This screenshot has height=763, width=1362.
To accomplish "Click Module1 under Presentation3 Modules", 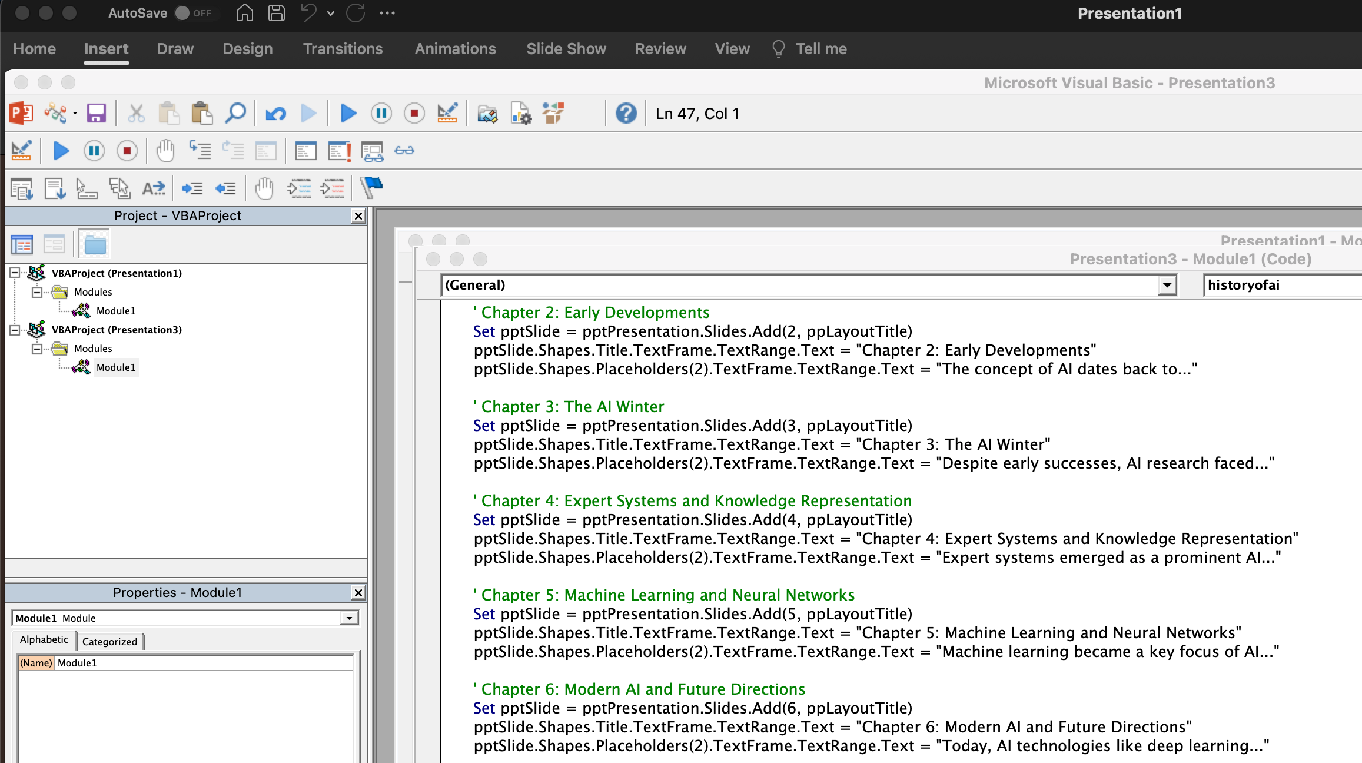I will tap(115, 367).
